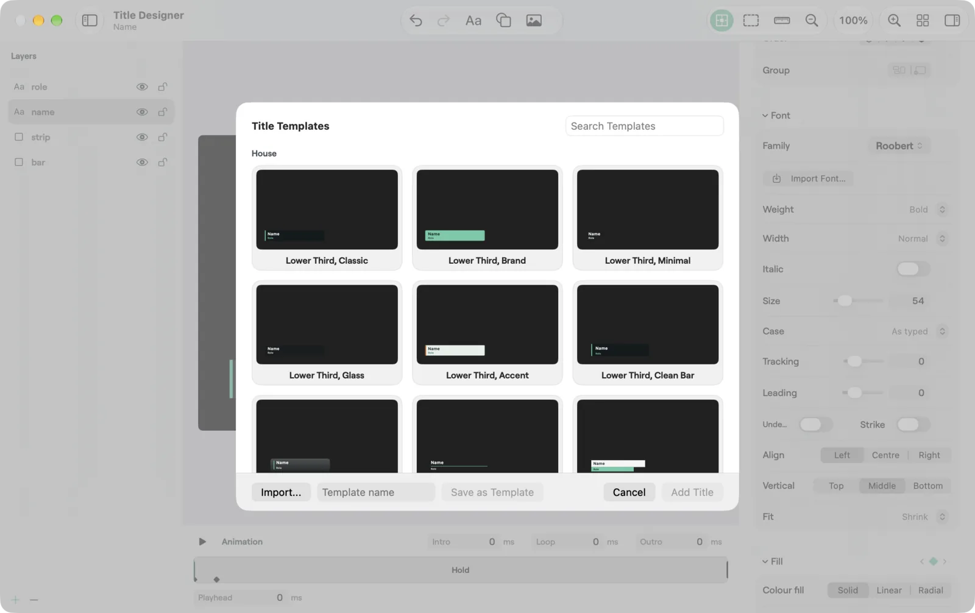Image resolution: width=975 pixels, height=613 pixels.
Task: Hide the strip layer via eye icon
Action: point(142,137)
